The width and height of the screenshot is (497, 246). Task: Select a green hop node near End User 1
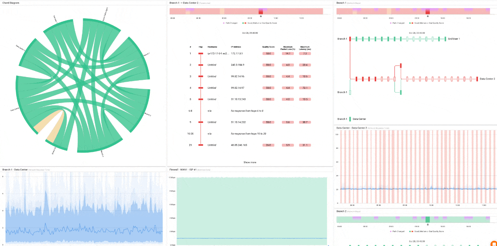440,39
